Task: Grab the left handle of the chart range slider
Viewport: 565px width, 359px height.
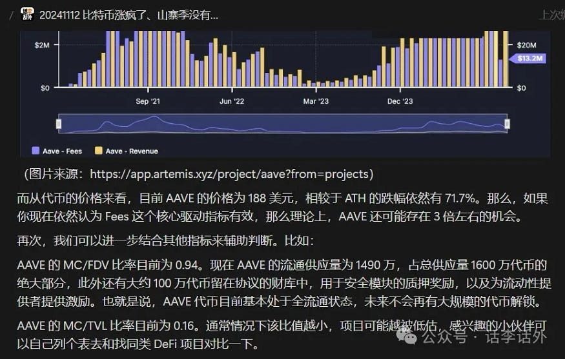Action: (x=59, y=124)
